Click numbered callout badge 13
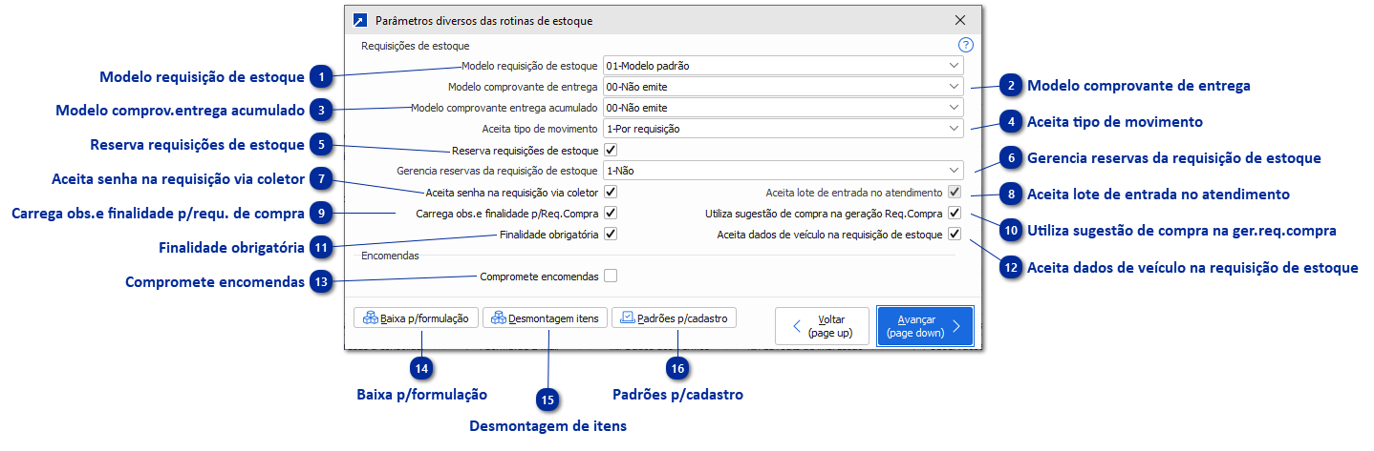Screen dimensions: 1374x451 tap(324, 282)
